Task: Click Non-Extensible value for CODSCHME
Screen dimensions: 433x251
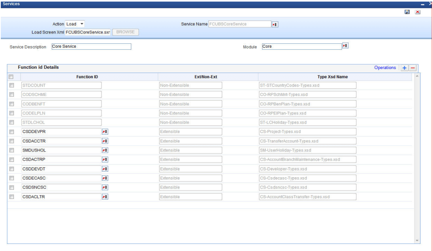Action: click(190, 94)
